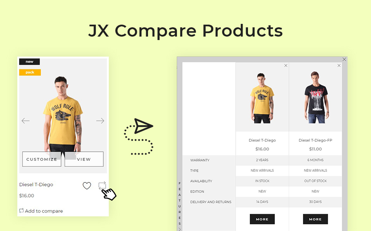The width and height of the screenshot is (371, 231).
Task: Open More for Diesel T-Diego
Action: [x=262, y=219]
